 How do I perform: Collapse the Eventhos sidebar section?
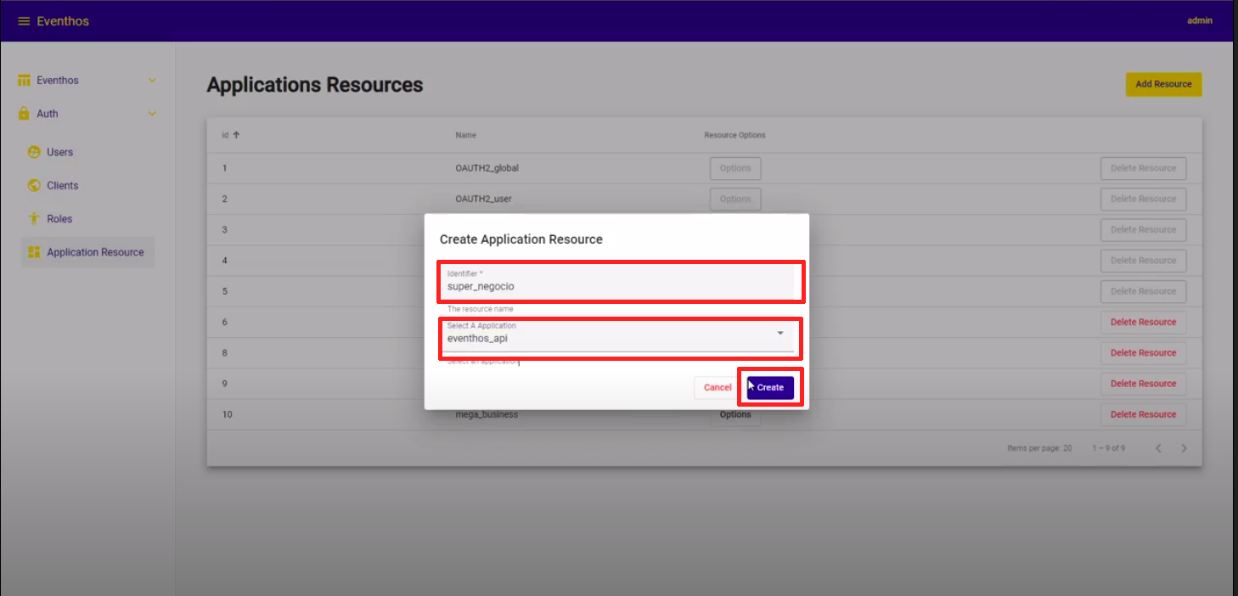click(x=152, y=80)
